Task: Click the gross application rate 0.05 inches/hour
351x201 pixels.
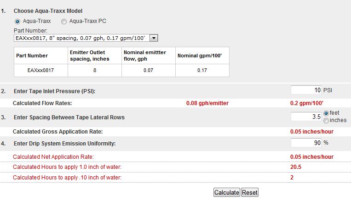Action: (312, 132)
